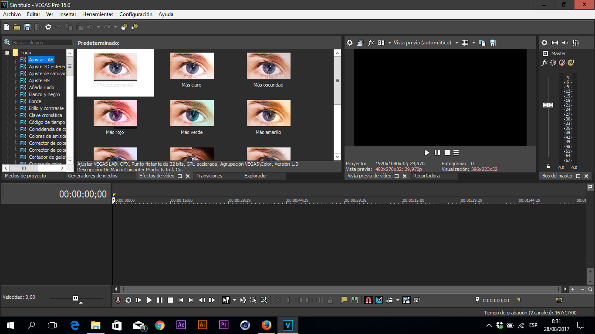Go to end of project

(191, 300)
